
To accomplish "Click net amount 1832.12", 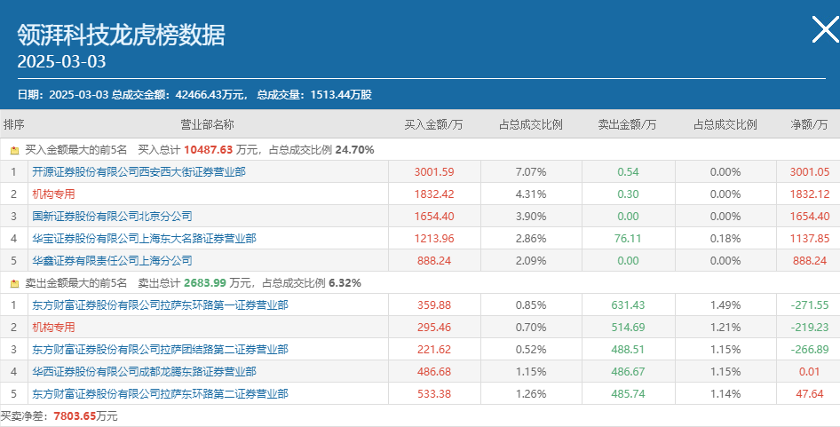I will point(810,194).
